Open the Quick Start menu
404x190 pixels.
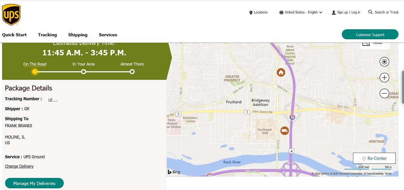click(15, 35)
